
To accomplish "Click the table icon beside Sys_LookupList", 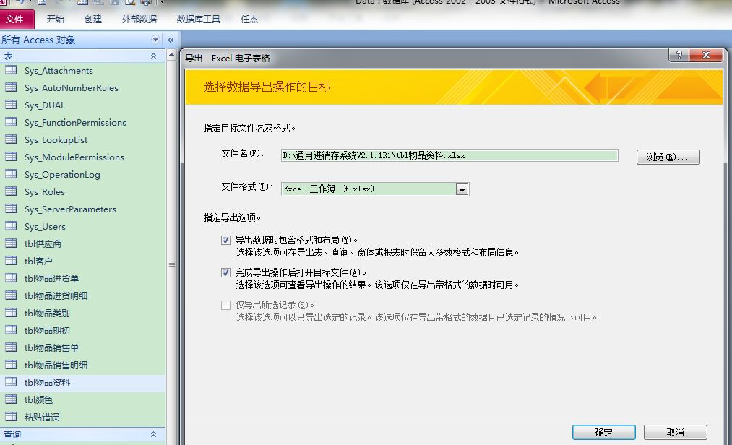I will coord(11,139).
